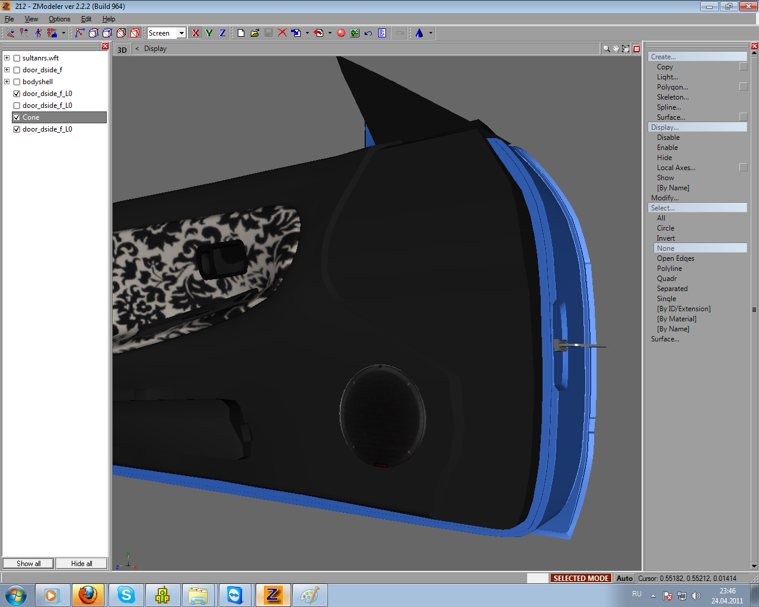The width and height of the screenshot is (759, 607).
Task: Click the Show all button
Action: click(28, 564)
